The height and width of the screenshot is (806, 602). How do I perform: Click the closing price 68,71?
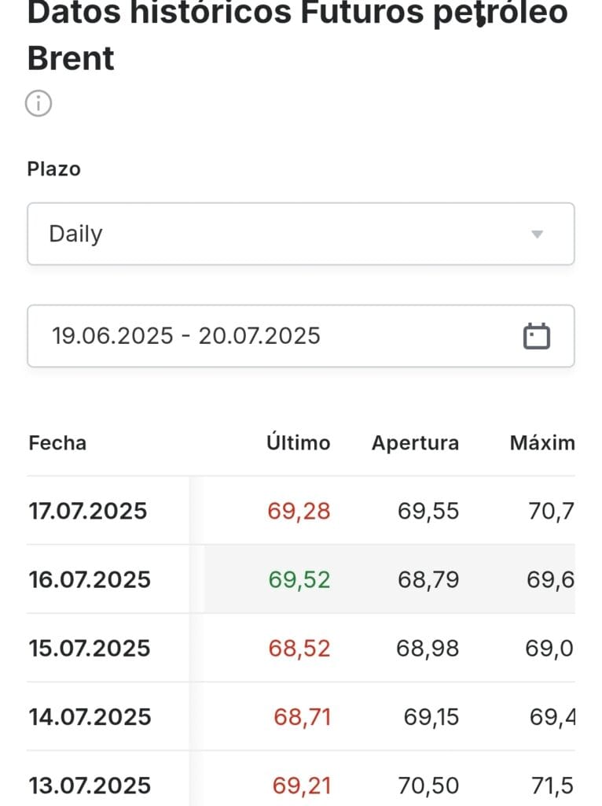302,717
